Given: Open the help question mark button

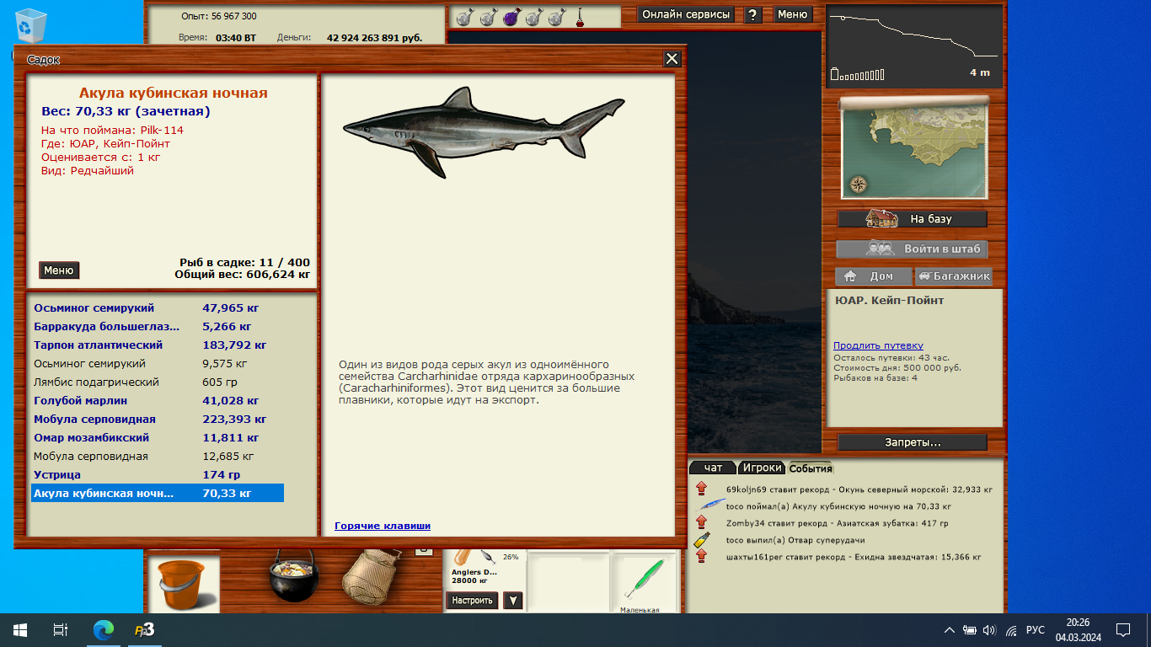Looking at the screenshot, I should click(x=754, y=14).
